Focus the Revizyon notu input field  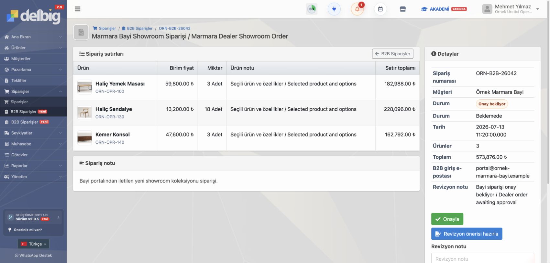click(x=482, y=258)
